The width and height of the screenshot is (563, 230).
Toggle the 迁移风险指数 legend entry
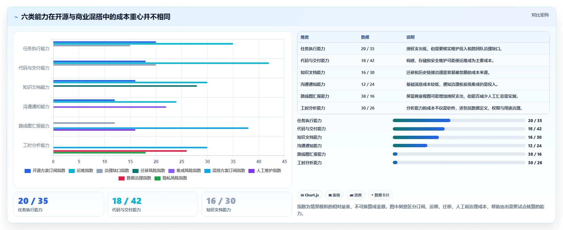pos(149,171)
